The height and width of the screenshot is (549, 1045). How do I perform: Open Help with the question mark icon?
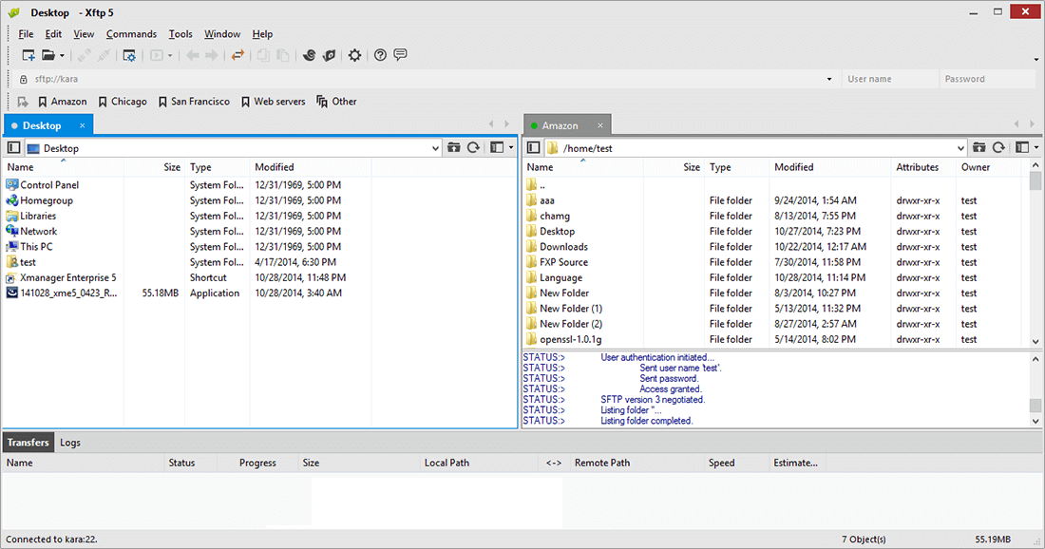(x=380, y=56)
